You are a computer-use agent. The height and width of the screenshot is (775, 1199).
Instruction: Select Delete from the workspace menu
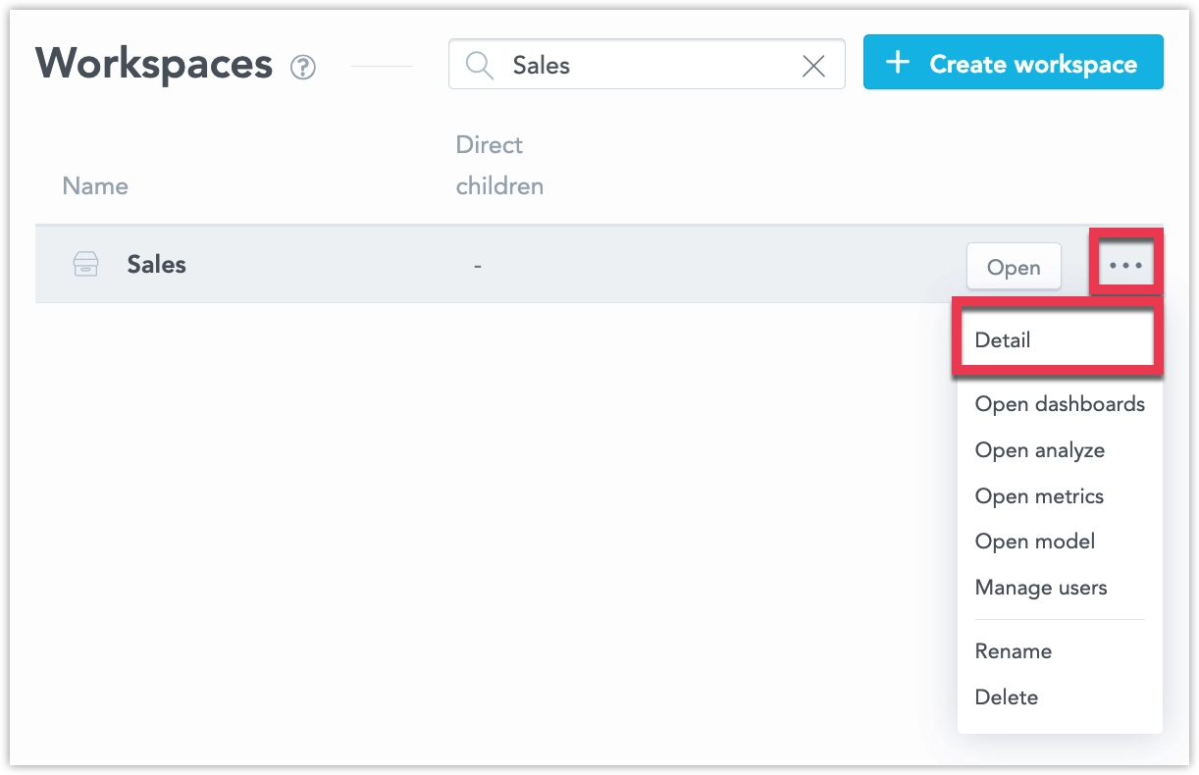(x=1006, y=697)
